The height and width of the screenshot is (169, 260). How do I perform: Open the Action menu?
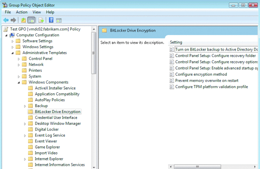[21, 12]
